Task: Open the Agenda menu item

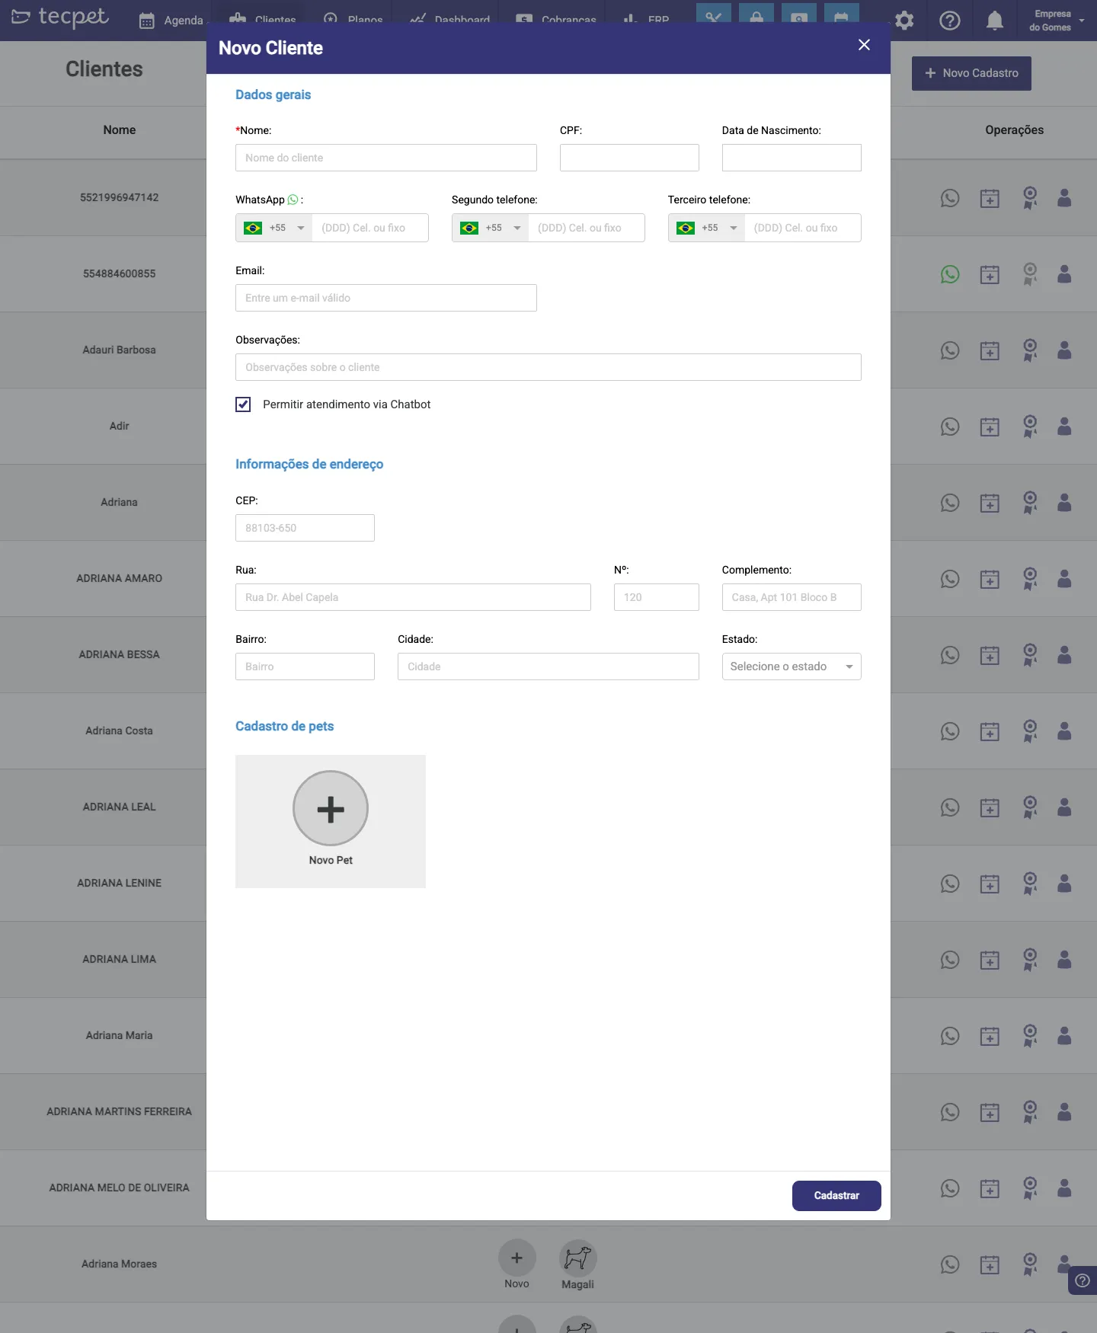Action: click(171, 21)
